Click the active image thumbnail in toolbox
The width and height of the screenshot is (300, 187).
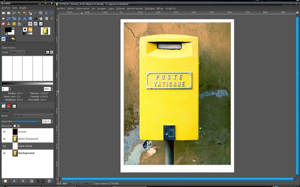(x=45, y=31)
